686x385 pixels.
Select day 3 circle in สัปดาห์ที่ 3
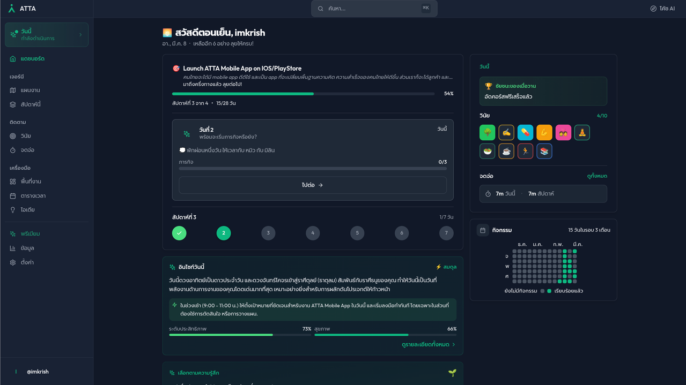click(x=268, y=233)
